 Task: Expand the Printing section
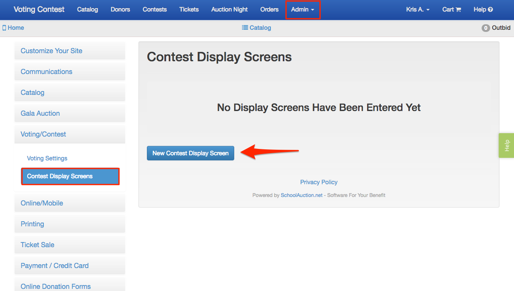70,224
